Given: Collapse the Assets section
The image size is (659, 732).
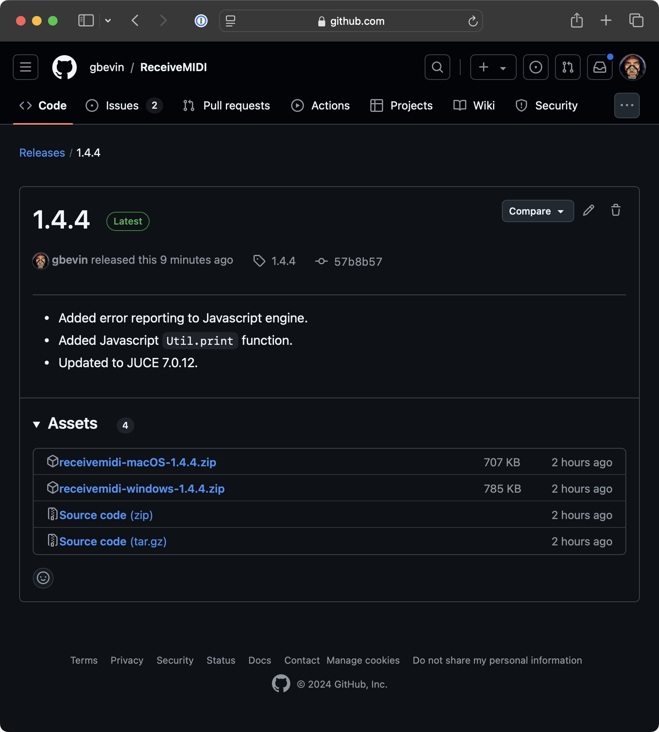Looking at the screenshot, I should (x=65, y=424).
